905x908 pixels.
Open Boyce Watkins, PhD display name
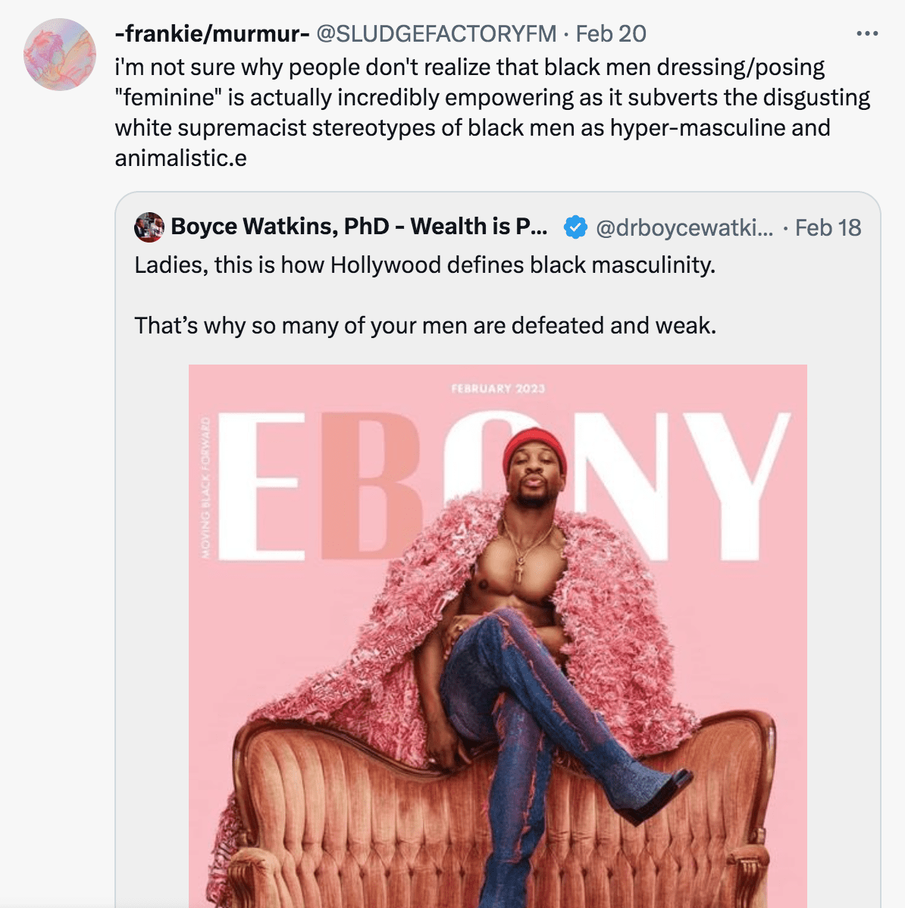(359, 227)
